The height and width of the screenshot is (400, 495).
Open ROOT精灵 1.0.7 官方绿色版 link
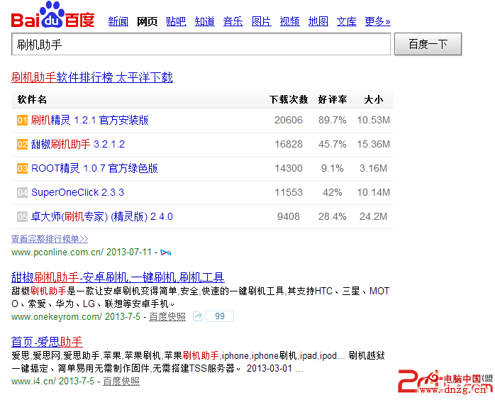(x=94, y=168)
